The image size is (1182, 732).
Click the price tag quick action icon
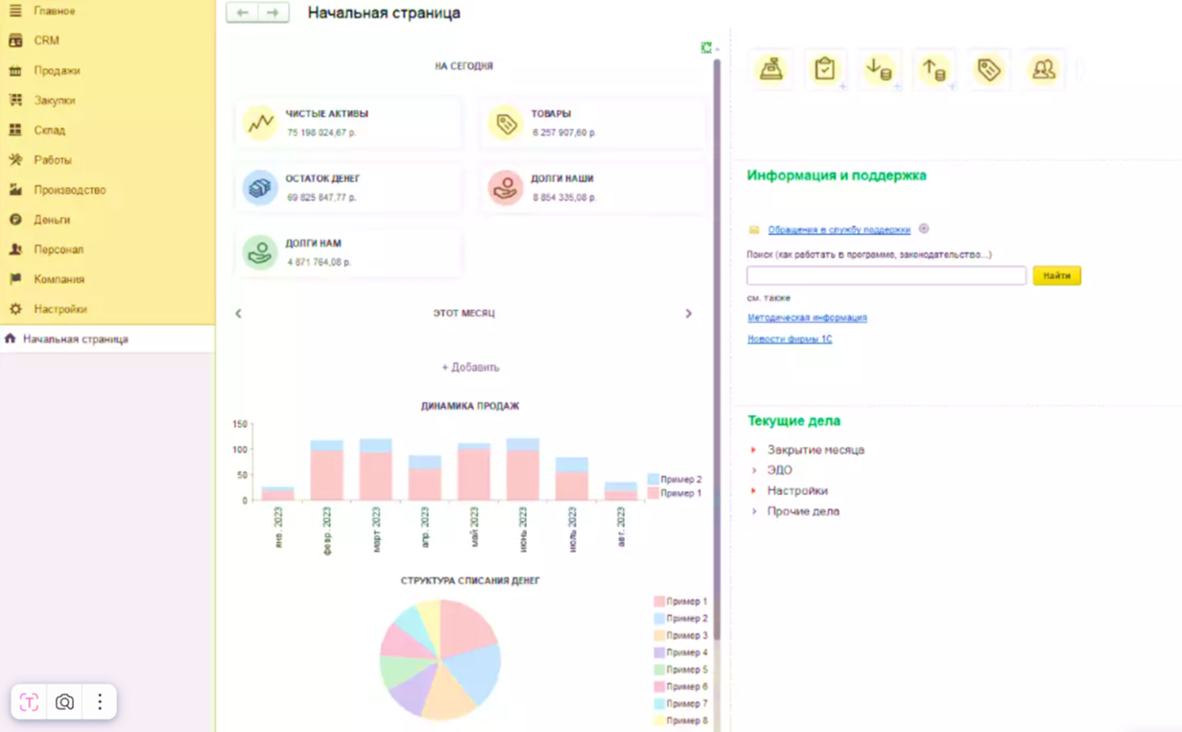988,69
